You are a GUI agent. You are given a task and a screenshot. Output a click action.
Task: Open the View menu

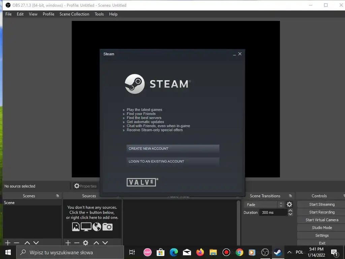[x=33, y=14]
